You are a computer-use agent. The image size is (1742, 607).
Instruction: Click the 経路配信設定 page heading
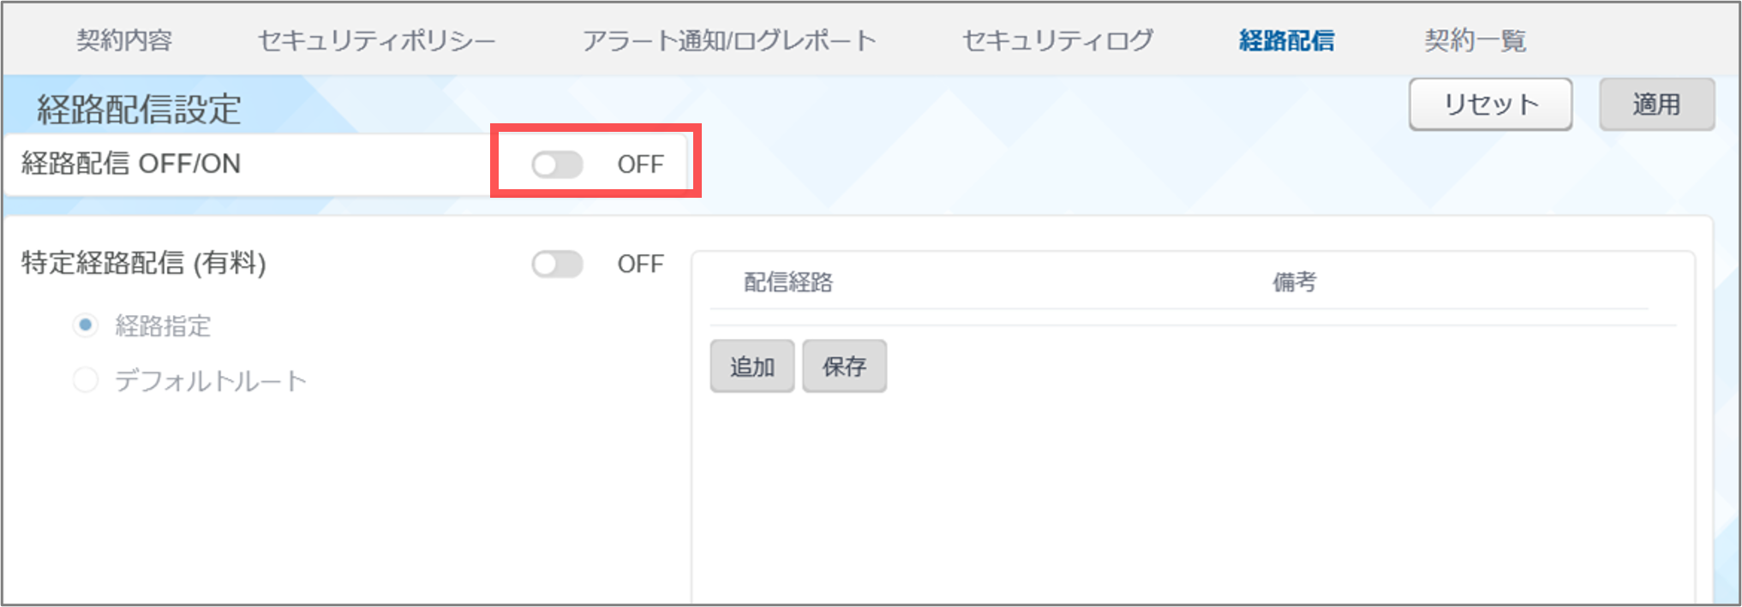coord(139,110)
